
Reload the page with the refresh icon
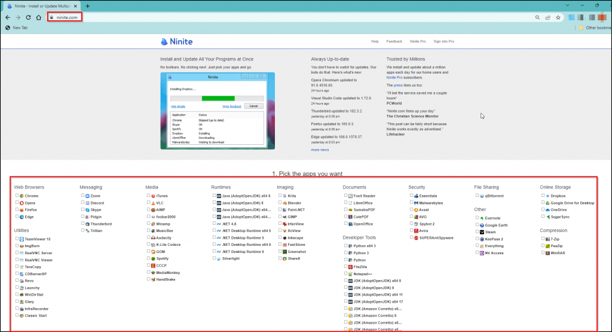pos(28,17)
